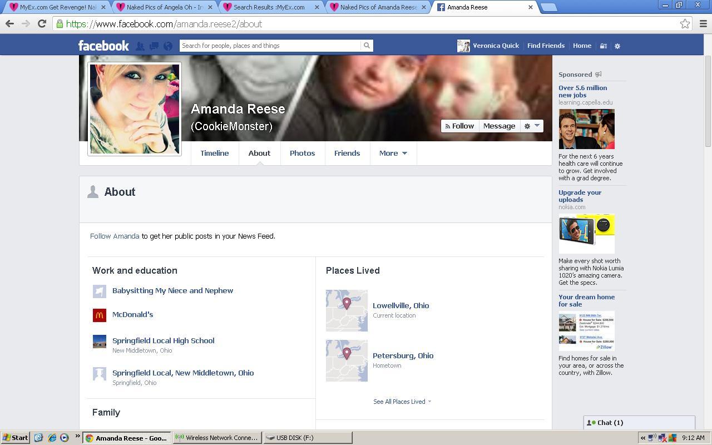Click the profile picture thumbnail
The image size is (712, 445).
[135, 109]
